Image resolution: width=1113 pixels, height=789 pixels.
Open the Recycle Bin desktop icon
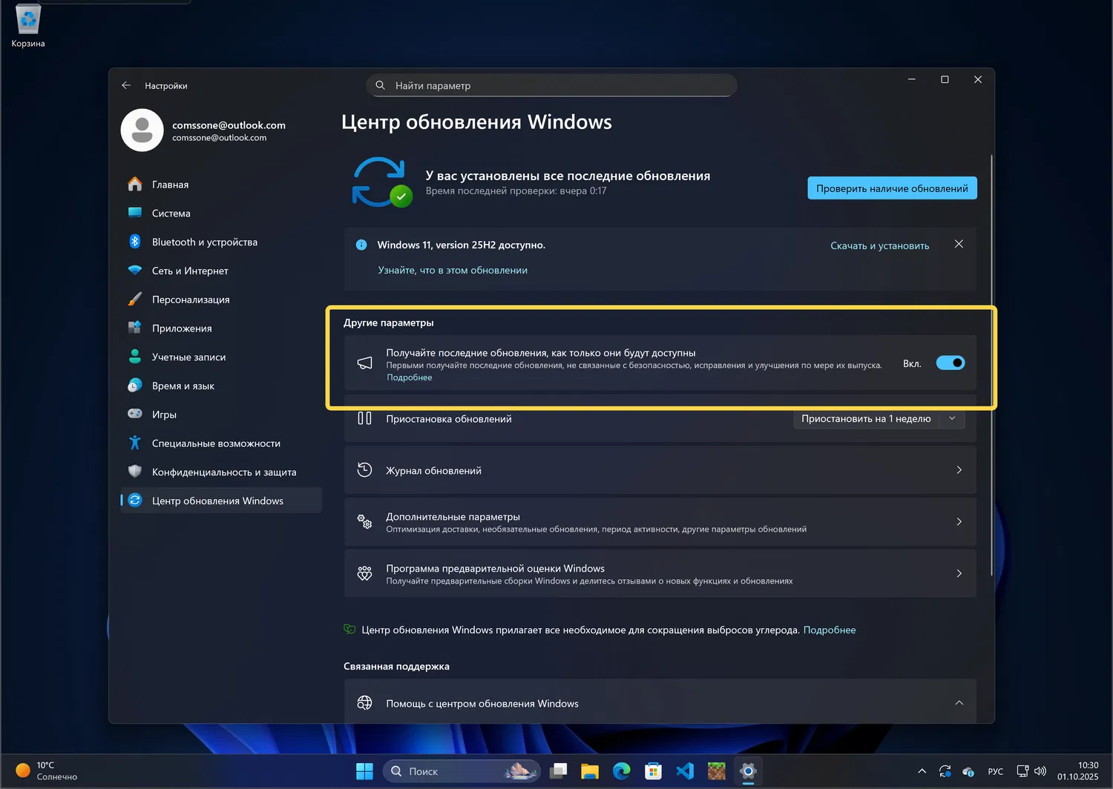28,25
